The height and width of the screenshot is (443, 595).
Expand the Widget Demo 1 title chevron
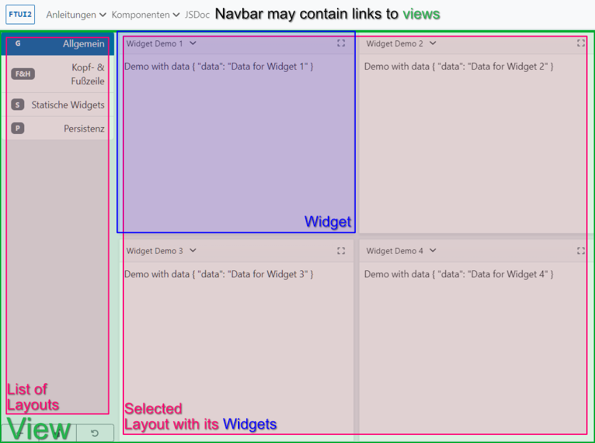click(x=193, y=44)
